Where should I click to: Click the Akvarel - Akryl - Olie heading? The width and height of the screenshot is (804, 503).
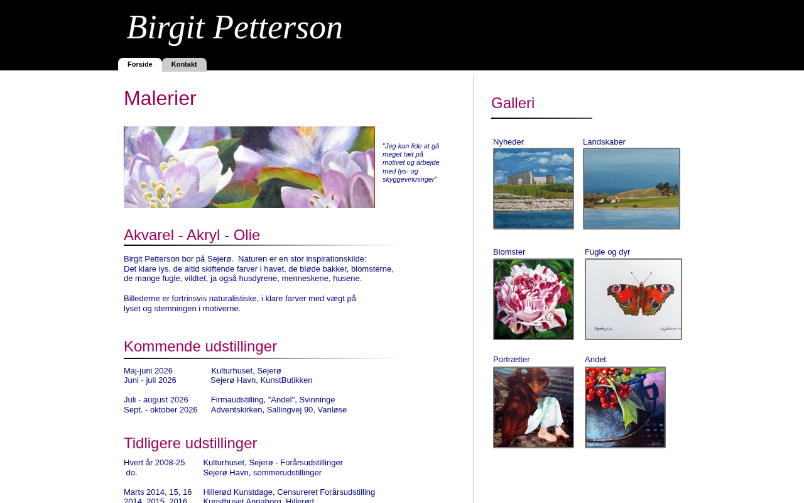pos(192,235)
